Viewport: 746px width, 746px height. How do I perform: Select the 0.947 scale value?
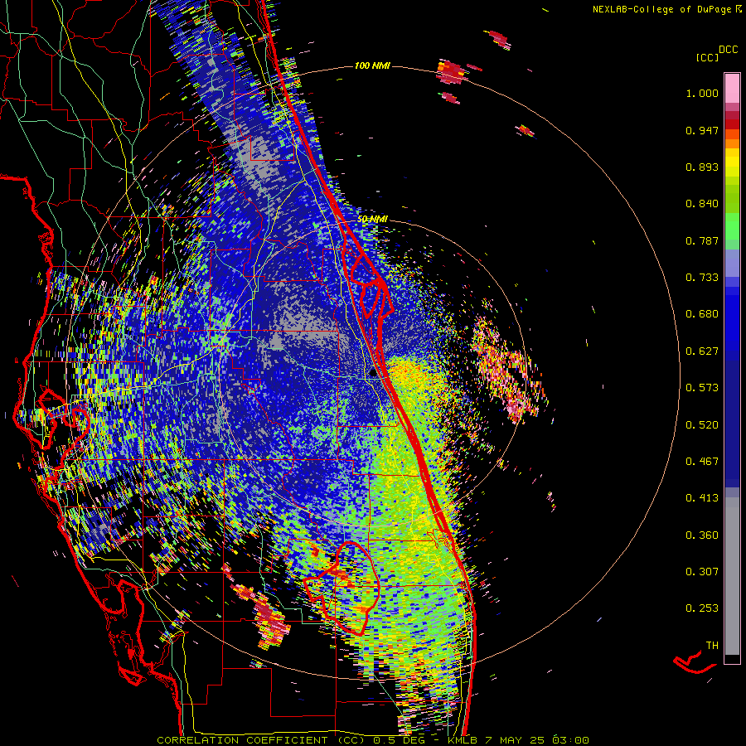702,130
